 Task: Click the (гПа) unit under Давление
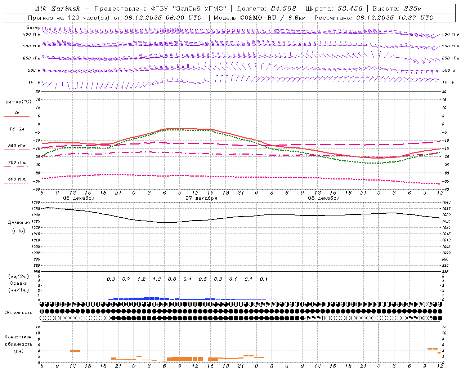pos(19,231)
